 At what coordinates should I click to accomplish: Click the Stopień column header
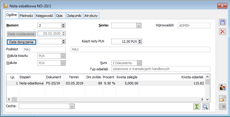coord(32,77)
